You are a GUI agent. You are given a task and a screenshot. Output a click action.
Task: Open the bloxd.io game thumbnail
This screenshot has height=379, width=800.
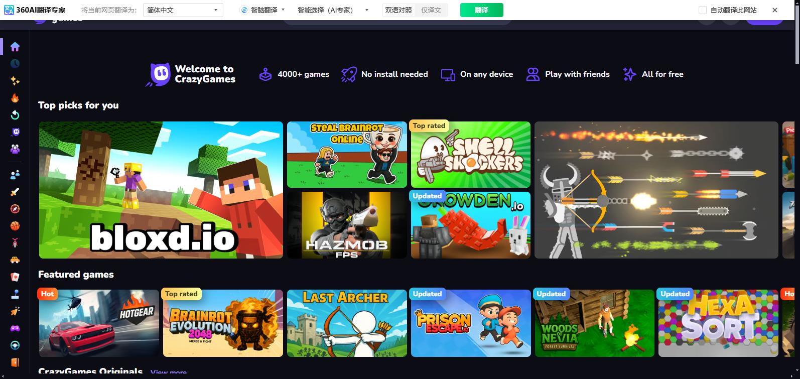(x=161, y=190)
